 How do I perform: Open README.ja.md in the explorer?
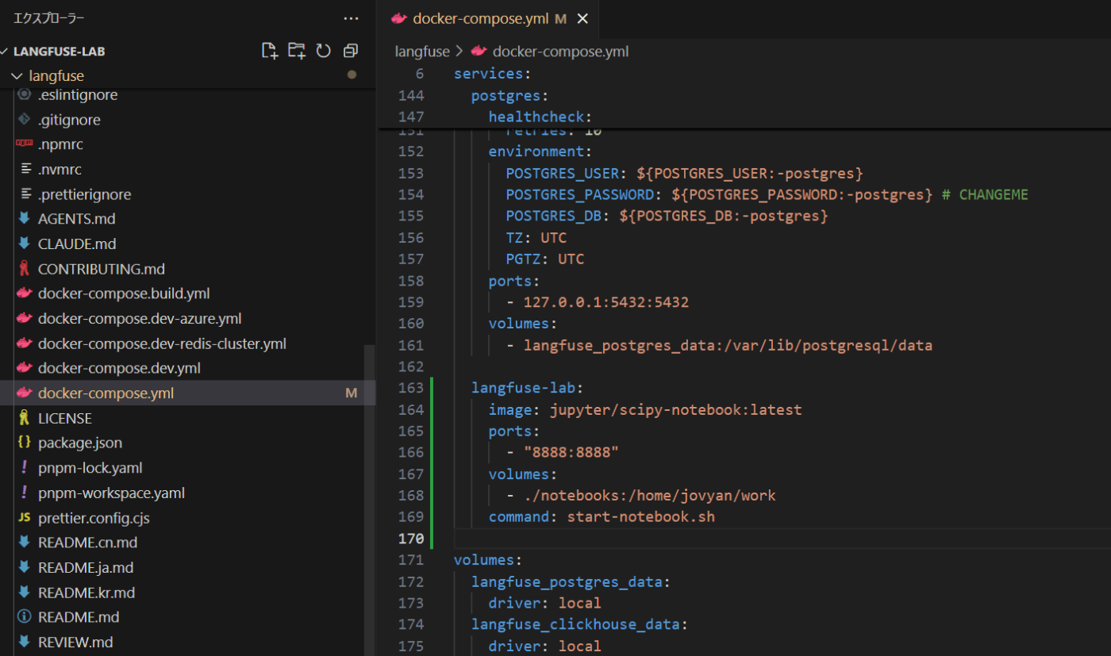(85, 567)
